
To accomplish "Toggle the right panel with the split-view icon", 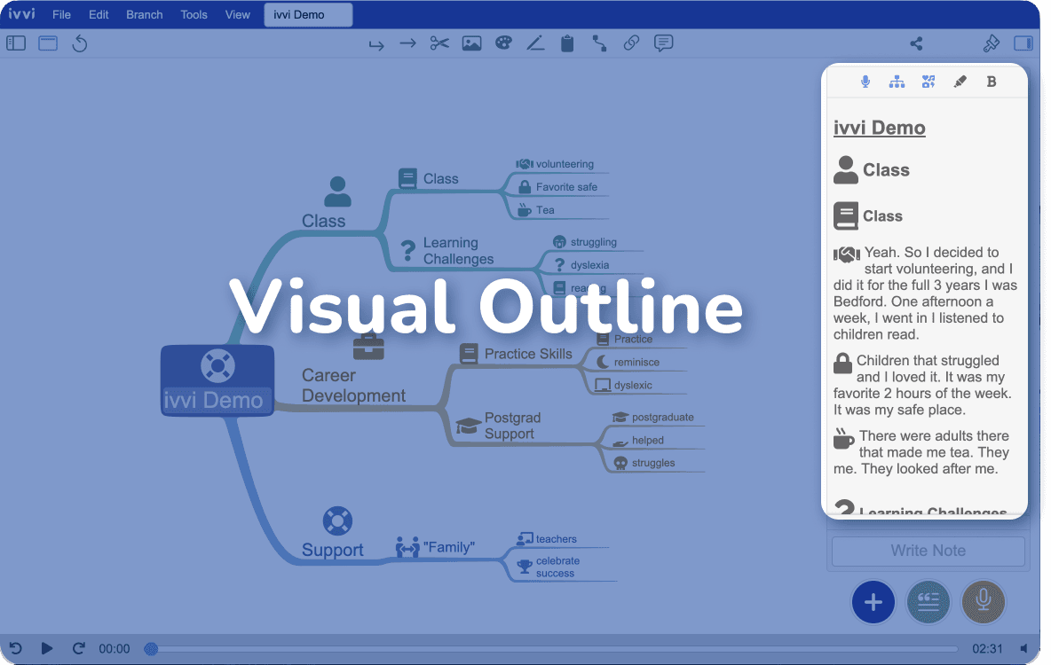I will click(x=1023, y=43).
